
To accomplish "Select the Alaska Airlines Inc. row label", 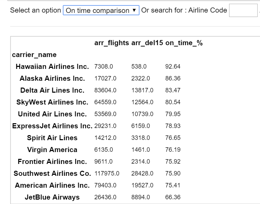I will coord(52,78).
